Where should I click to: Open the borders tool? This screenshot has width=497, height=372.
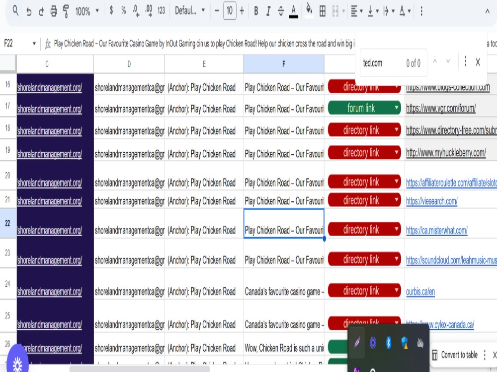tap(323, 11)
